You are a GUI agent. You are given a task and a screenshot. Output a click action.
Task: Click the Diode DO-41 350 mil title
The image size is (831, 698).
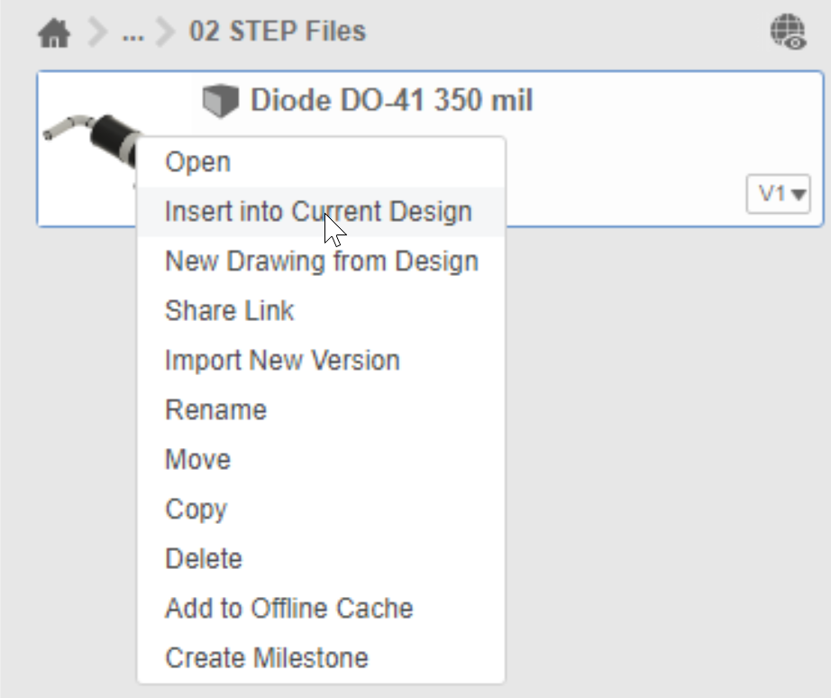click(391, 100)
